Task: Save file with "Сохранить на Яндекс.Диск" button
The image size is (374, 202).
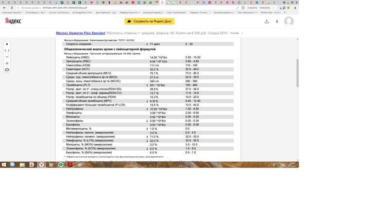Action: click(x=149, y=21)
